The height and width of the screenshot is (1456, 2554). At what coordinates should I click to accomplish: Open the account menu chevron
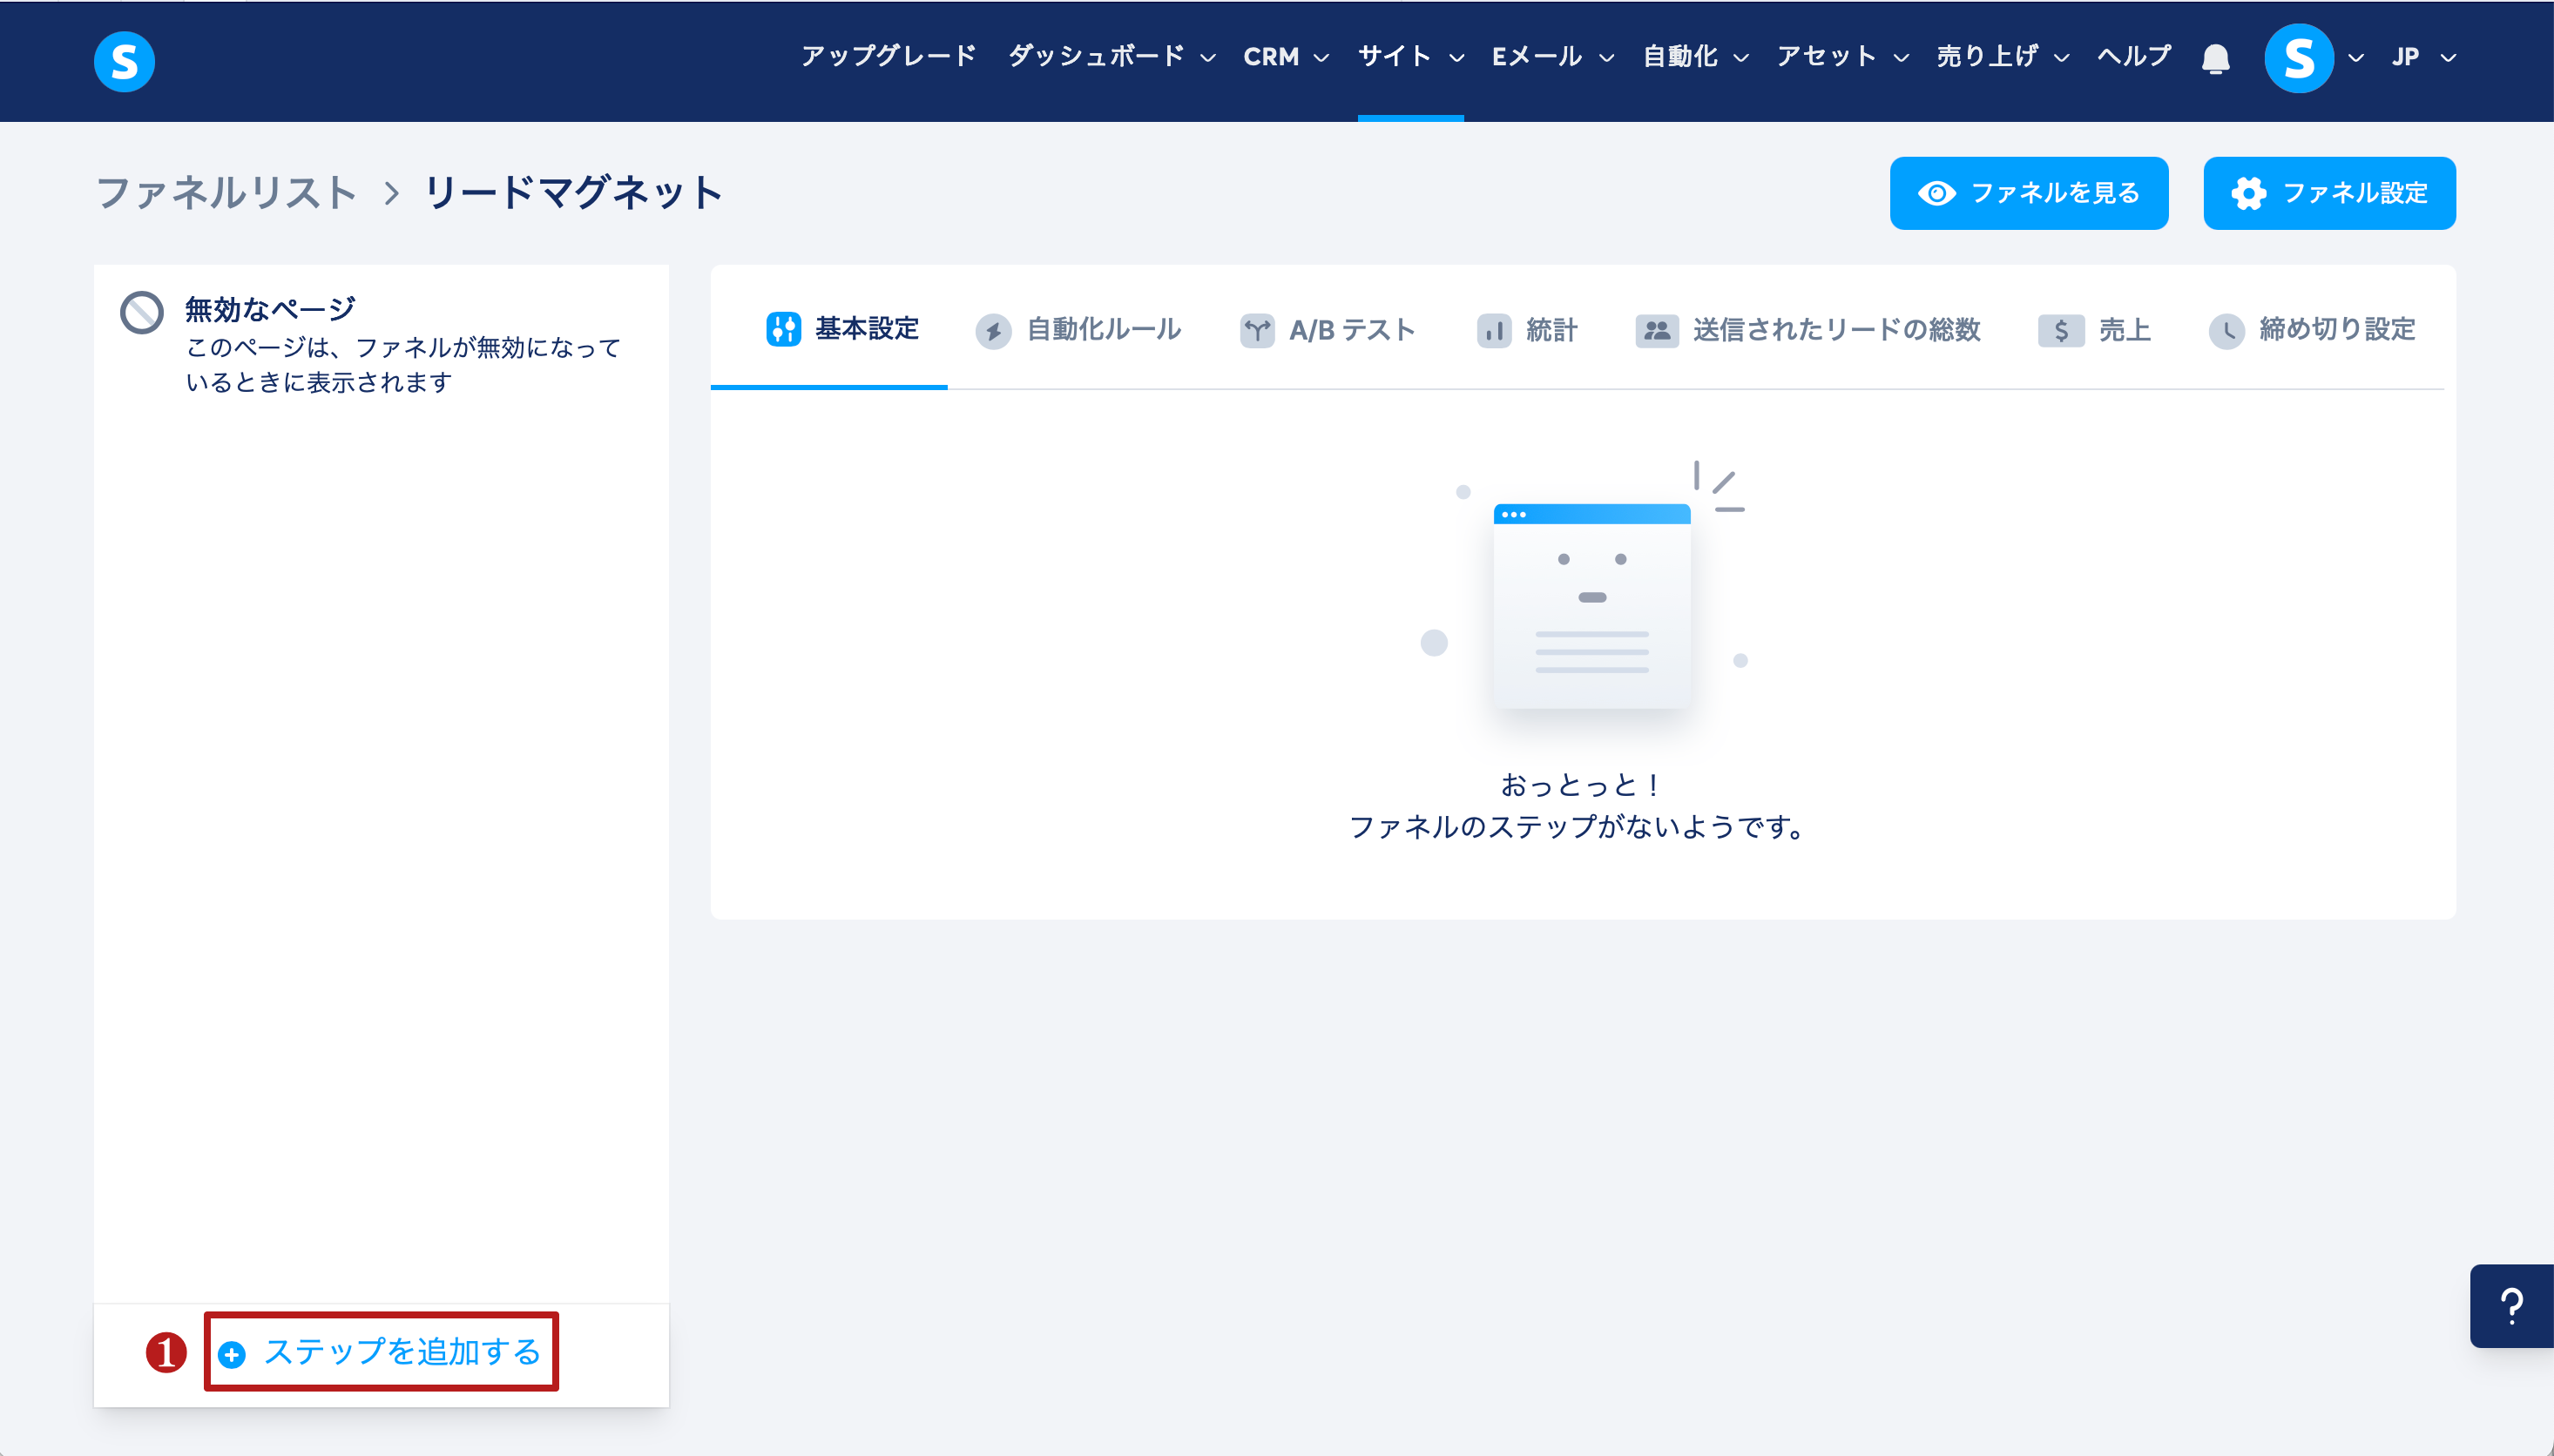pos(2356,58)
